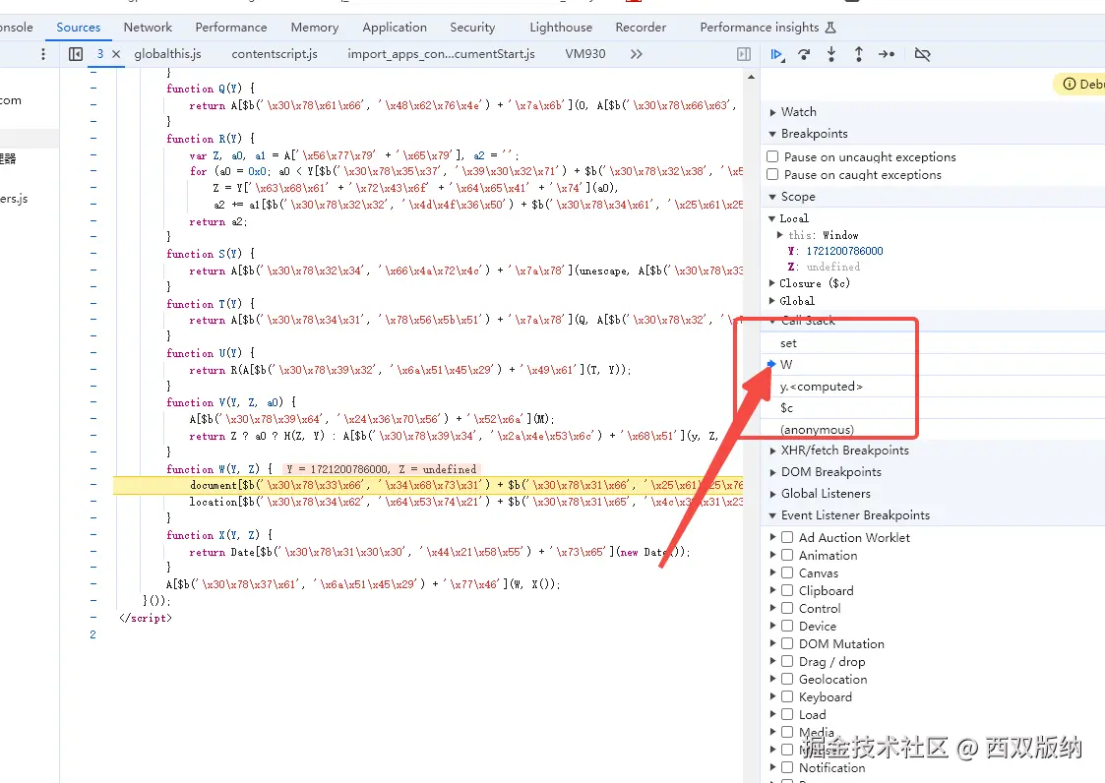Check Load event breakpoint
The height and width of the screenshot is (783, 1105).
pyautogui.click(x=787, y=714)
